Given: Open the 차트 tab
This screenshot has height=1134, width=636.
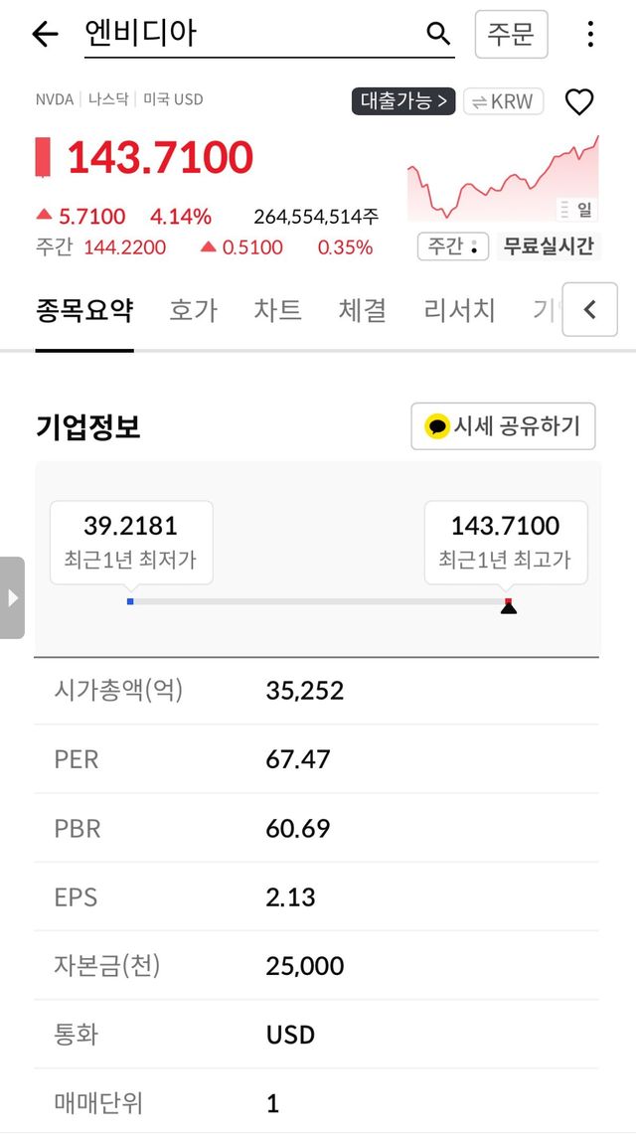Looking at the screenshot, I should [x=277, y=310].
